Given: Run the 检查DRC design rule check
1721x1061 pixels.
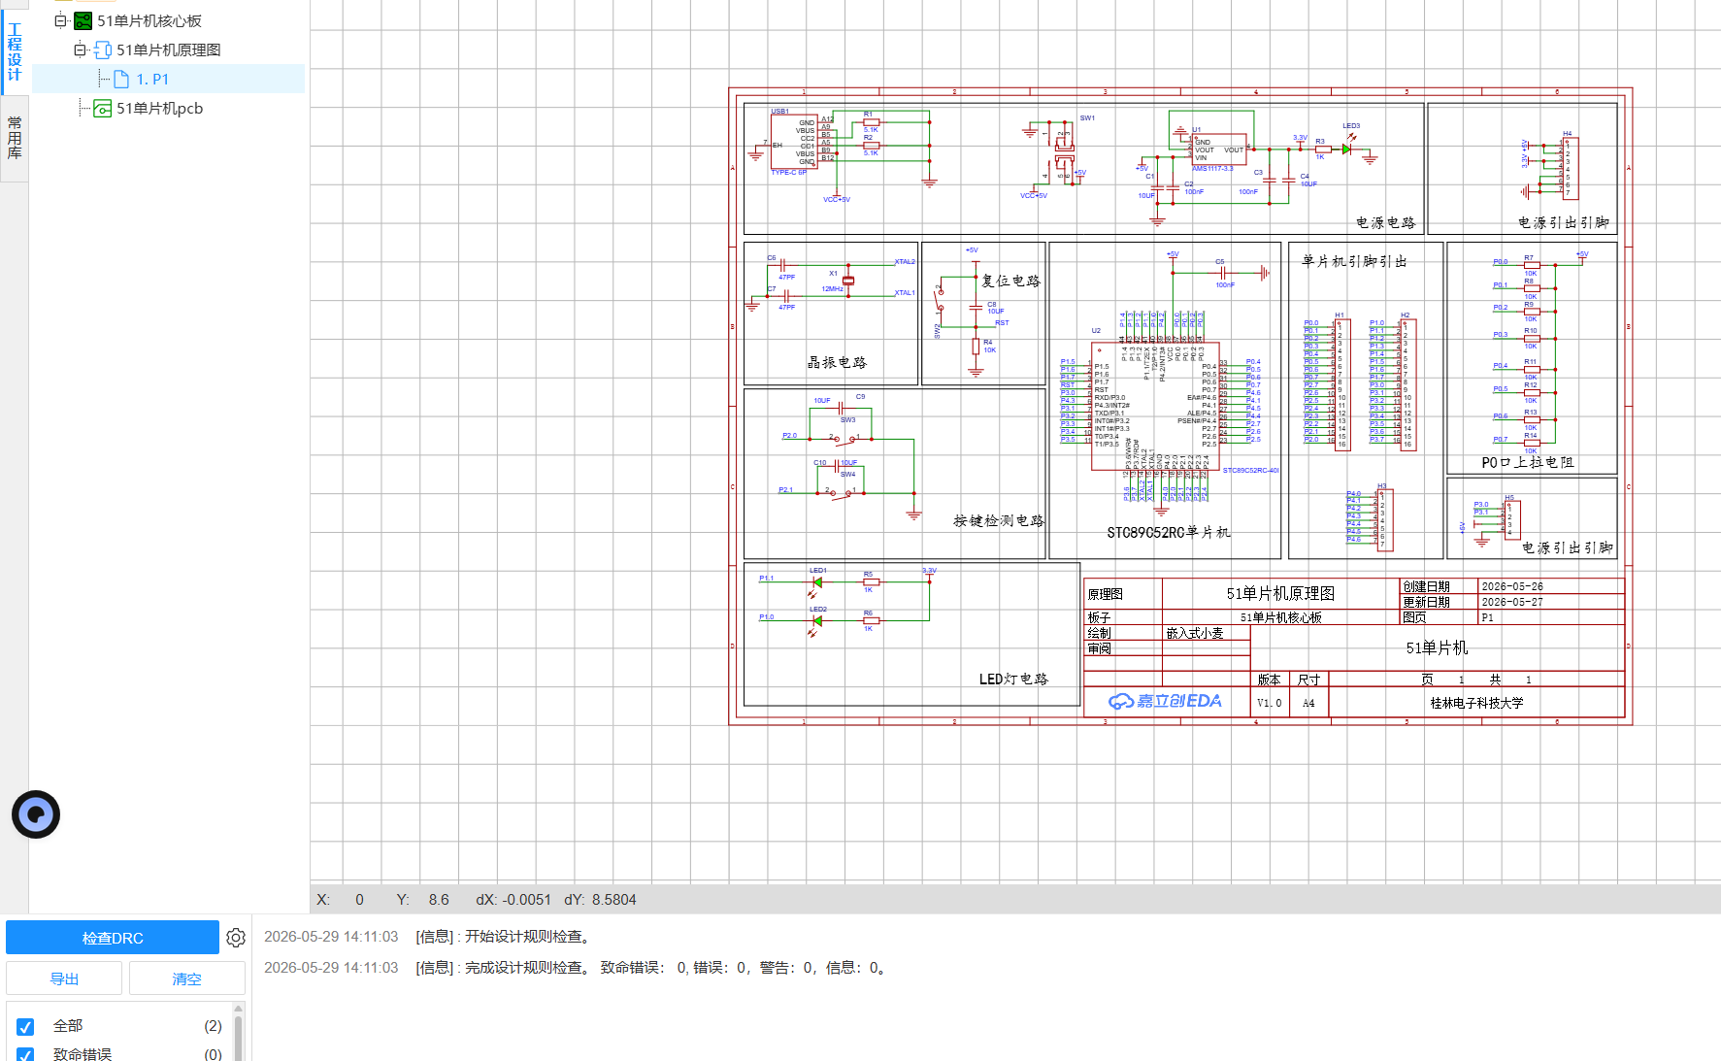Looking at the screenshot, I should pos(113,938).
